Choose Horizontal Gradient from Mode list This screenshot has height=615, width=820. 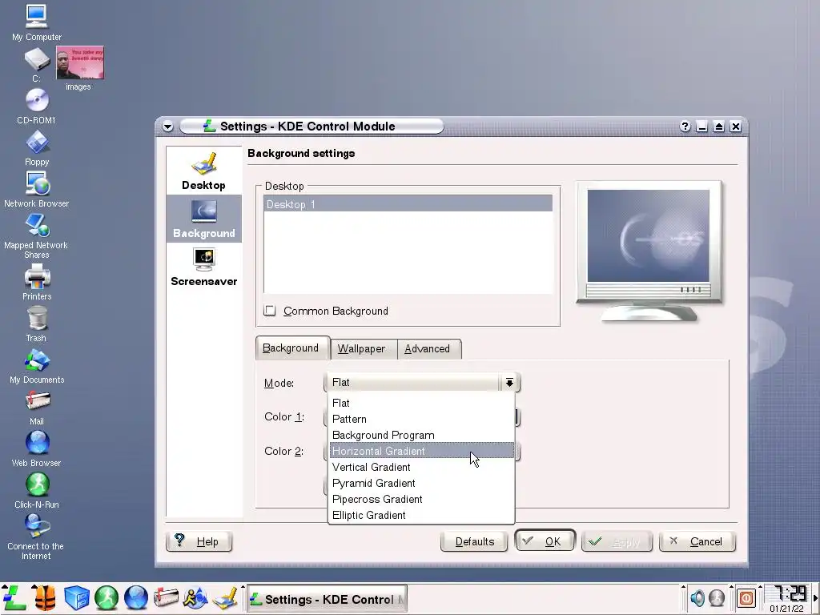[421, 451]
